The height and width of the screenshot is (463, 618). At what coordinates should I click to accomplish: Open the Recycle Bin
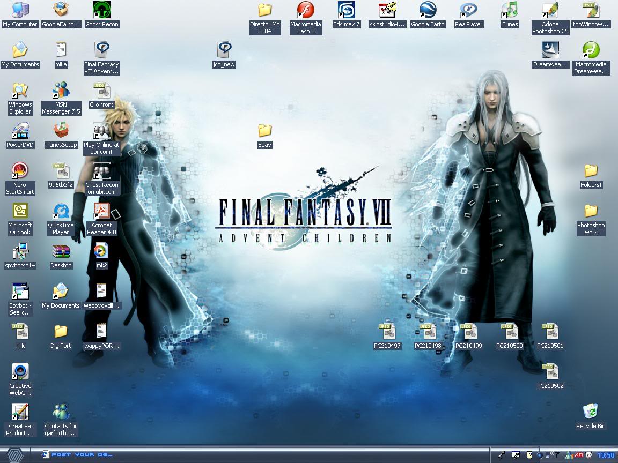[591, 412]
